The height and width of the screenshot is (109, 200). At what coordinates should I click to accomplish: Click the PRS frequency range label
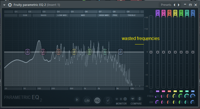tap(115, 15)
